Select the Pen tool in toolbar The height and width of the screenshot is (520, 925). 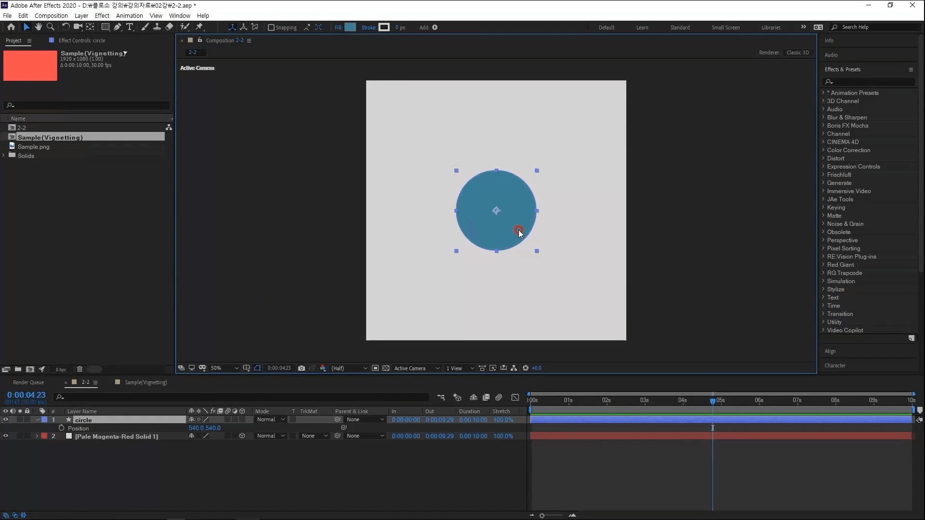click(118, 27)
